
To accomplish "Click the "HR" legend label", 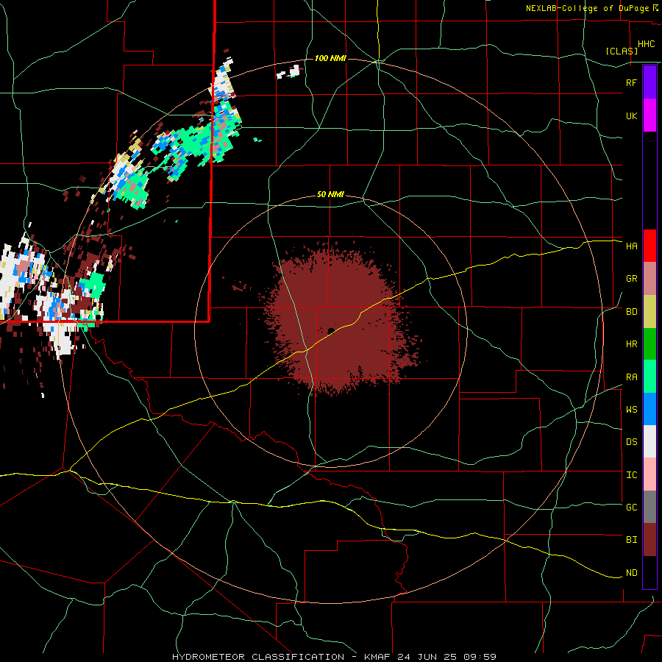I will (x=631, y=344).
